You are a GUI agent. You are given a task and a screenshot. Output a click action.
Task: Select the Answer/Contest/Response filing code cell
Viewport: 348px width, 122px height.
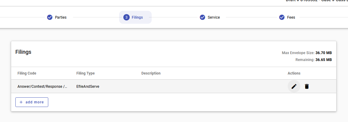pyautogui.click(x=42, y=87)
